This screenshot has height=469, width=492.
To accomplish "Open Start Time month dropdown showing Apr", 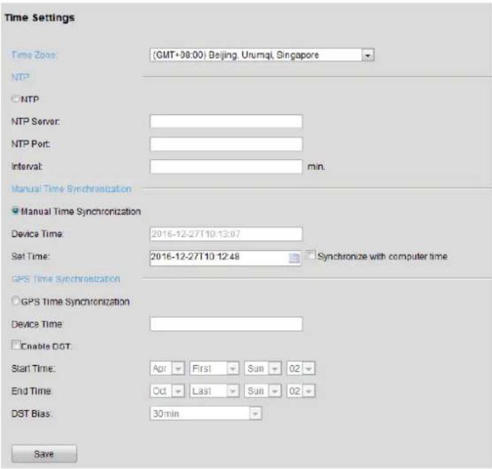I will click(x=167, y=368).
